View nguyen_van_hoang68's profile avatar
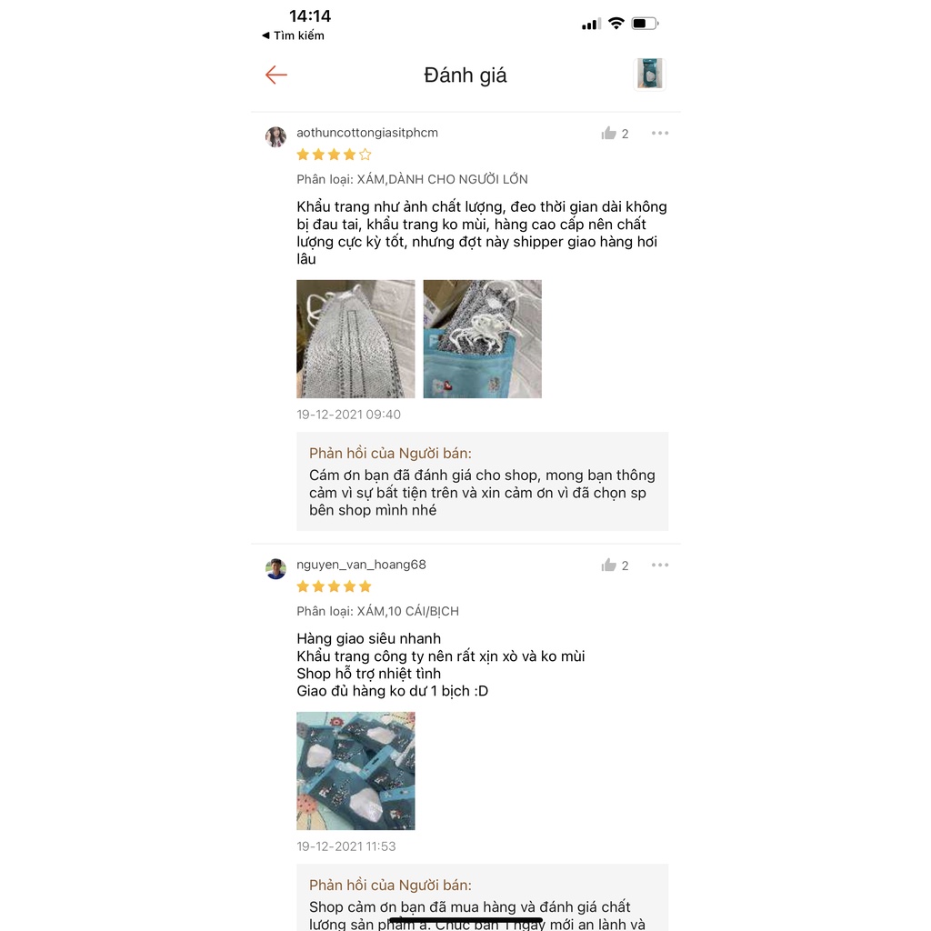The width and height of the screenshot is (931, 931). click(x=275, y=568)
